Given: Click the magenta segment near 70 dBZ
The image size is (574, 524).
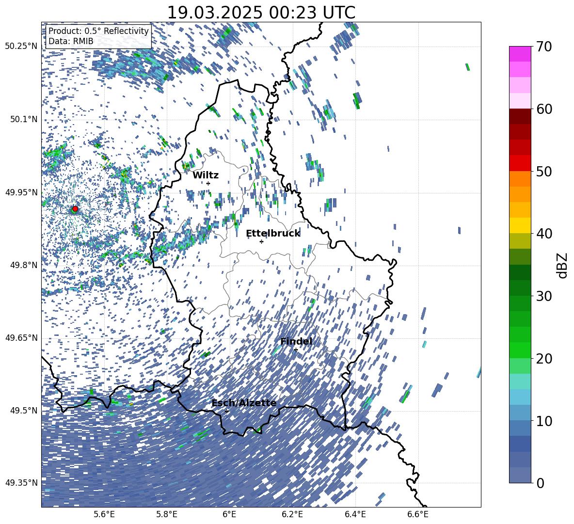Looking at the screenshot, I should [x=520, y=54].
